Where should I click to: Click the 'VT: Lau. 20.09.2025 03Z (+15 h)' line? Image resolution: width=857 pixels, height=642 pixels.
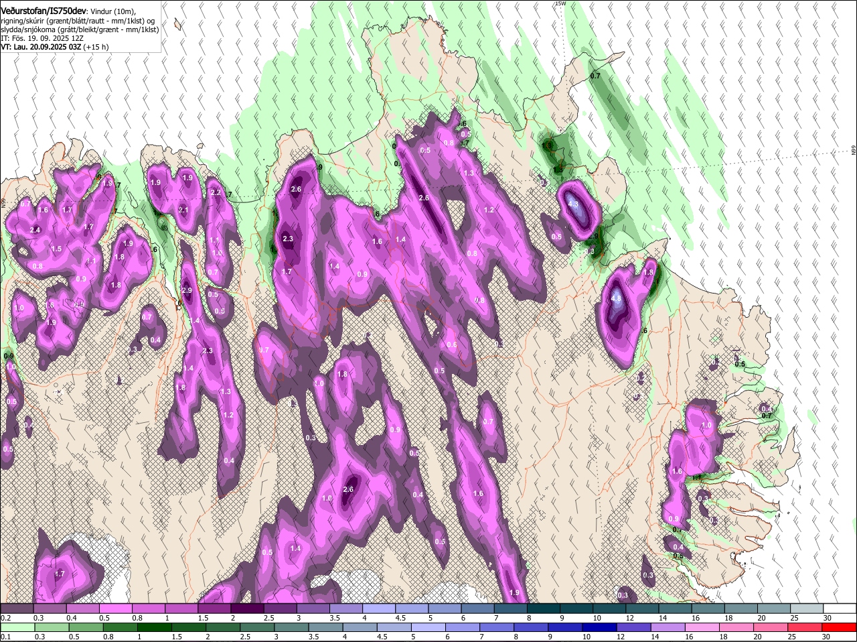coord(55,47)
